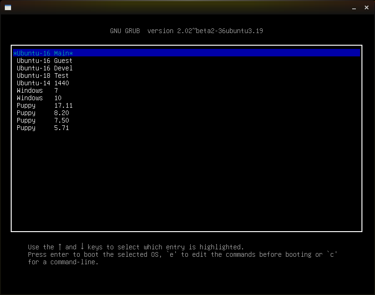Select the Puppy 8.20 entry
Image resolution: width=375 pixels, height=295 pixels.
[x=43, y=113]
